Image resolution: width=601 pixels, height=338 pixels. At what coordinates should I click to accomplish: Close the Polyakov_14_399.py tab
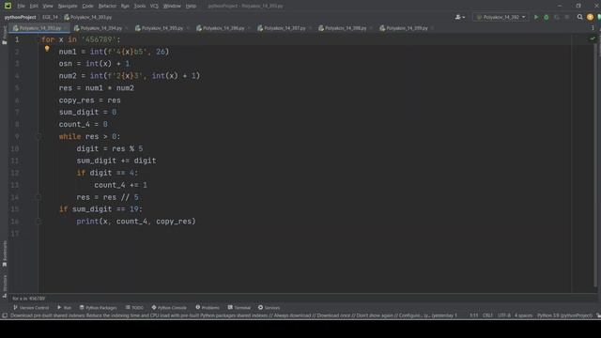point(432,28)
